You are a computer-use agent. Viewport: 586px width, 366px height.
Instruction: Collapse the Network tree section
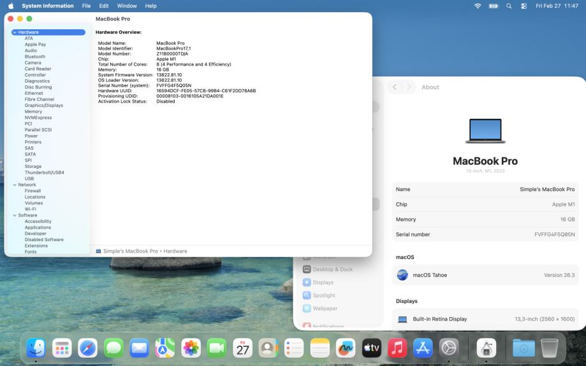click(x=15, y=185)
